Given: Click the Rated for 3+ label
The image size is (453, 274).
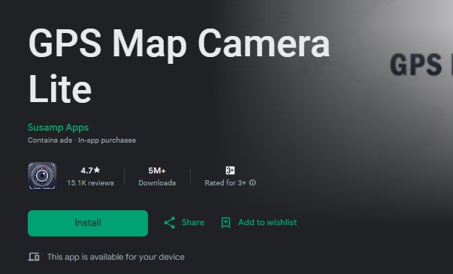Looking at the screenshot, I should 225,183.
